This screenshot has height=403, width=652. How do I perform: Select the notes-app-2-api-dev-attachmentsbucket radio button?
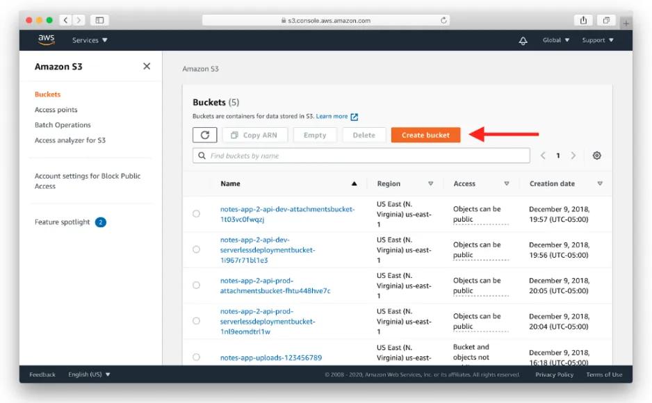click(196, 213)
